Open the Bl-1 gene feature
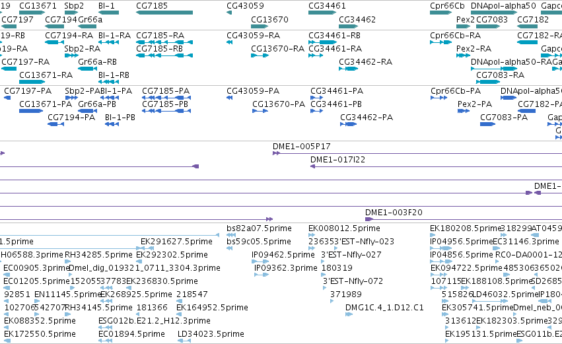The height and width of the screenshot is (344, 562). (108, 13)
